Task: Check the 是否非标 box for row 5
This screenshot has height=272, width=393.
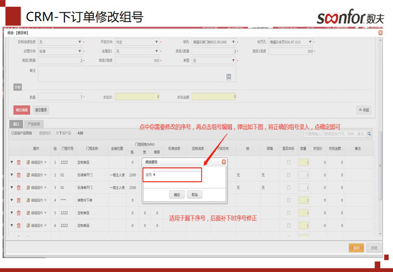Action: tap(288, 213)
